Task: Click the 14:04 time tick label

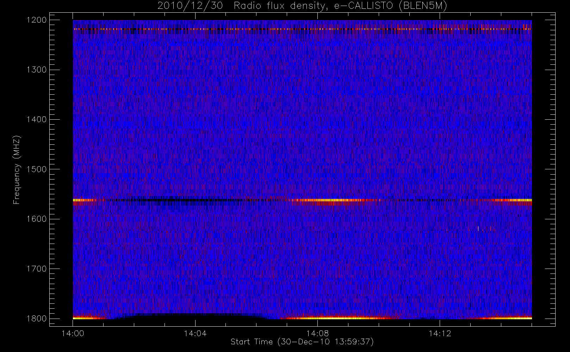Action: pyautogui.click(x=195, y=333)
